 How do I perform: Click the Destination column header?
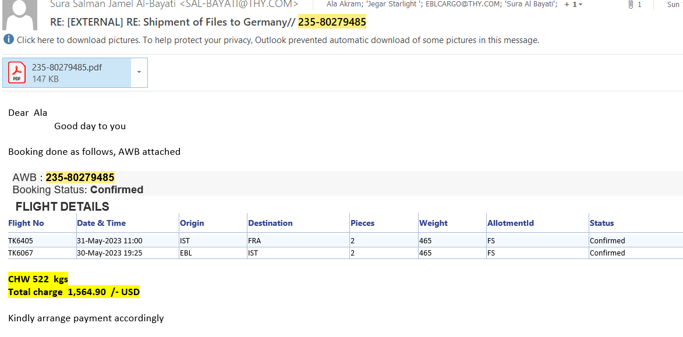click(x=270, y=223)
